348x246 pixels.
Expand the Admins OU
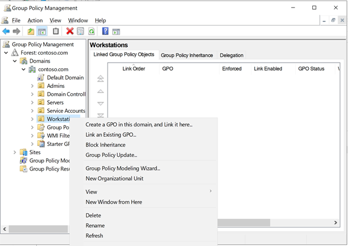tap(32, 86)
